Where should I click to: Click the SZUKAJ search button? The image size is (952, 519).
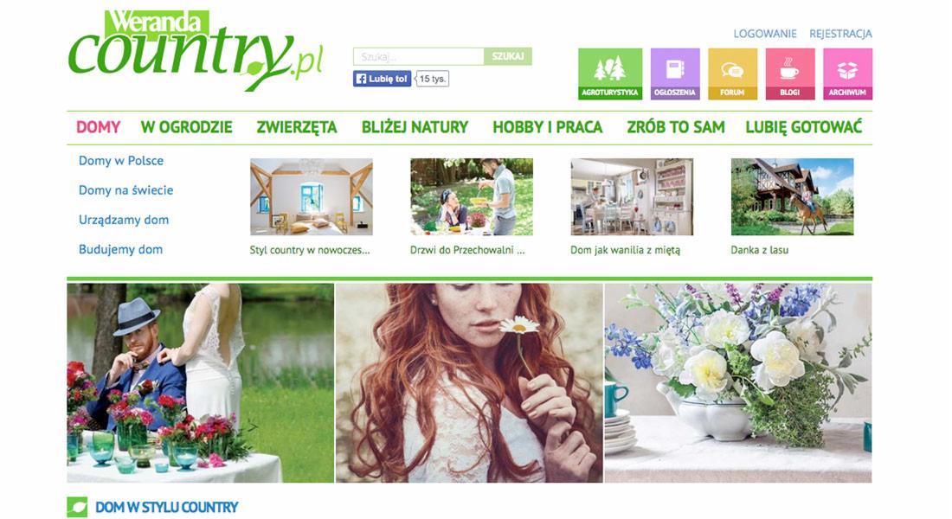(x=508, y=56)
